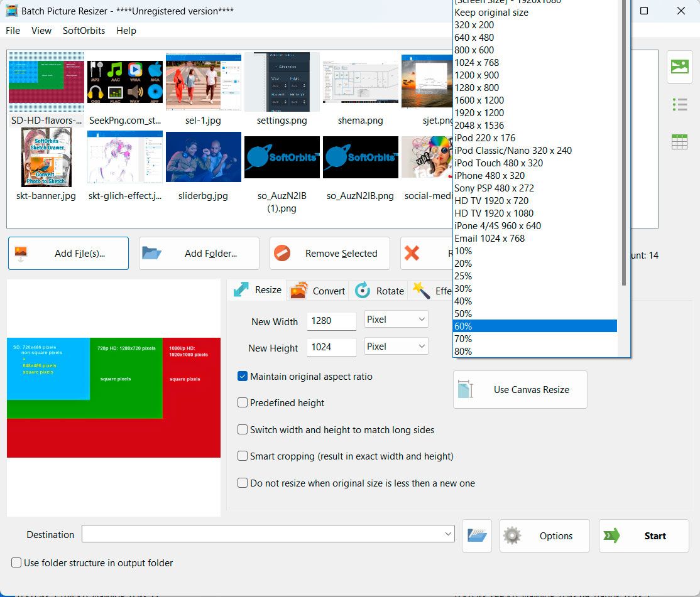Enable Smart cropping for exact dimensions
Viewport: 700px width, 597px height.
242,456
